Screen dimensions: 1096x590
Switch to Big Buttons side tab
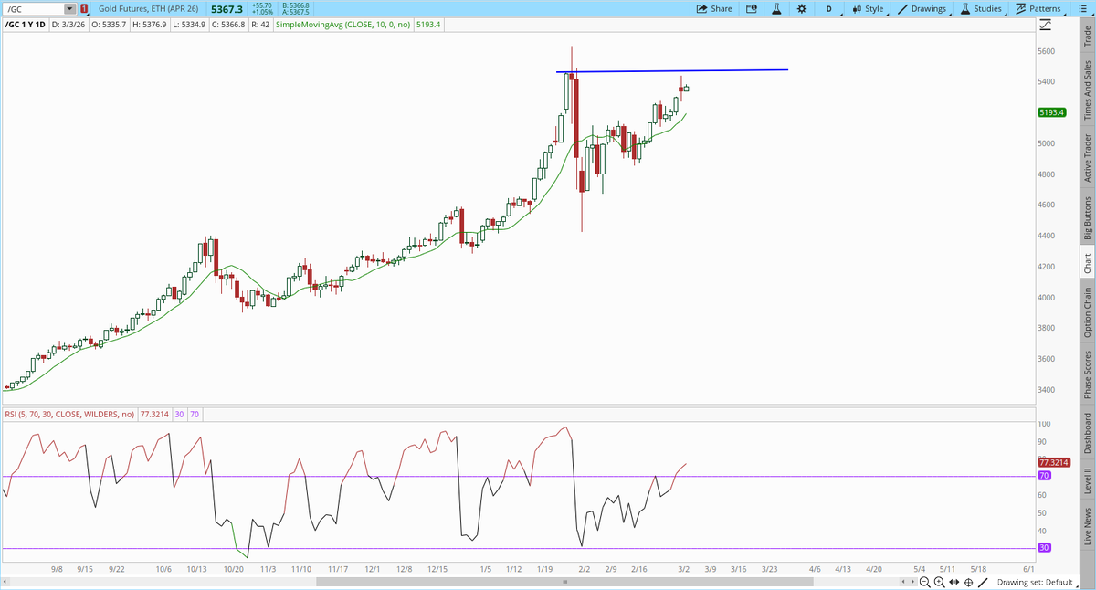1087,219
